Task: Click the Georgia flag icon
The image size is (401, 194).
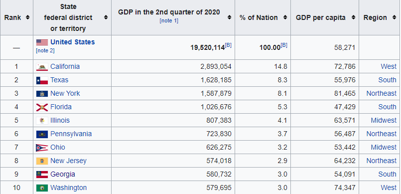Action: 42,175
